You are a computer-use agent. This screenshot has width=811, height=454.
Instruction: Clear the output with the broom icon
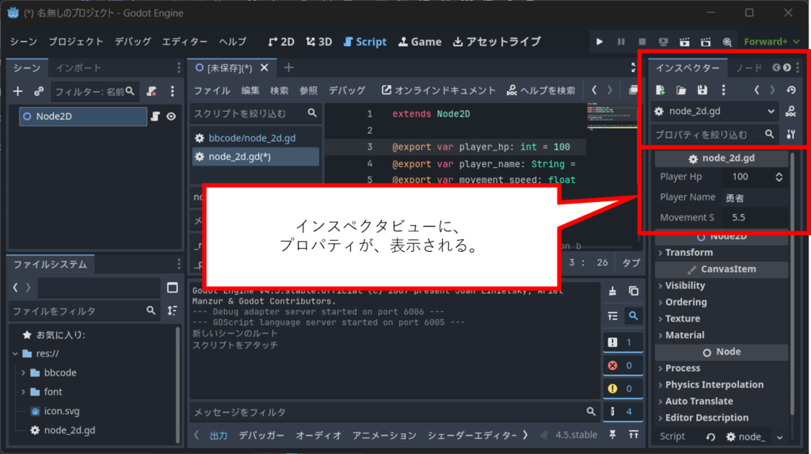[612, 291]
